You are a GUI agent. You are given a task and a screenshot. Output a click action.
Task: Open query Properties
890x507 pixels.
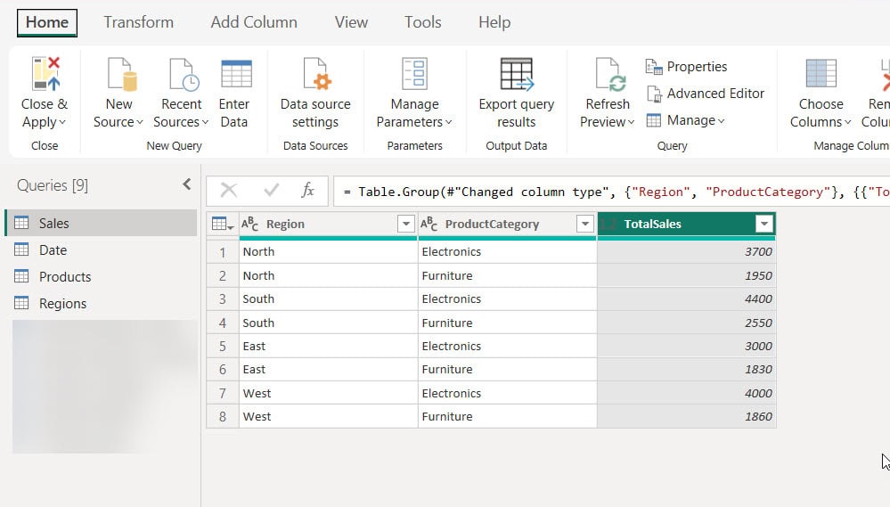pyautogui.click(x=686, y=67)
